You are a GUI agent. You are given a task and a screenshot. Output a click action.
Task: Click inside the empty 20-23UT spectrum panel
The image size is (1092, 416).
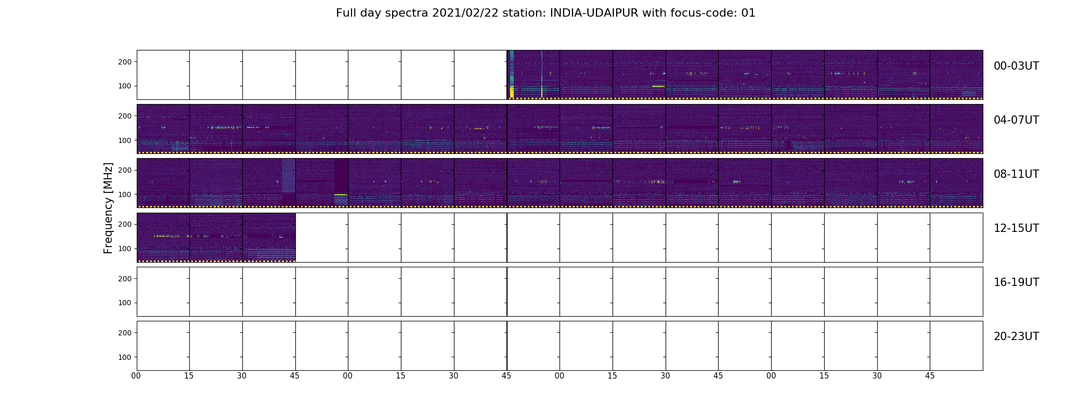tap(560, 346)
